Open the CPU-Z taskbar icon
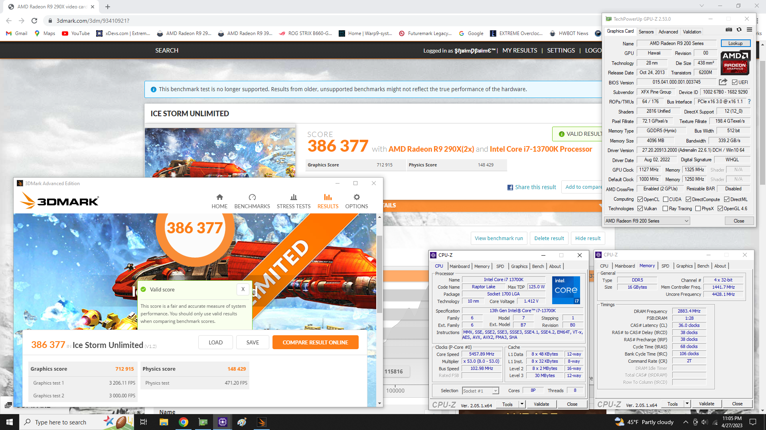This screenshot has width=766, height=430. click(223, 422)
